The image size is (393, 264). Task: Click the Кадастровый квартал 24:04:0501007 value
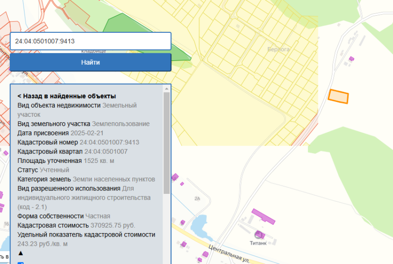click(x=106, y=152)
